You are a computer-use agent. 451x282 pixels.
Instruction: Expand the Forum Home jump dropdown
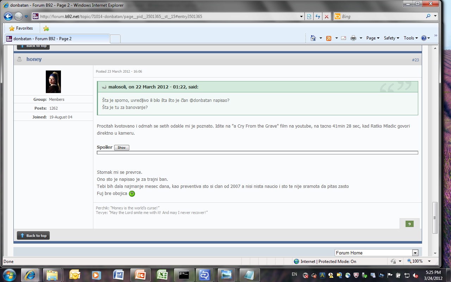pyautogui.click(x=415, y=253)
